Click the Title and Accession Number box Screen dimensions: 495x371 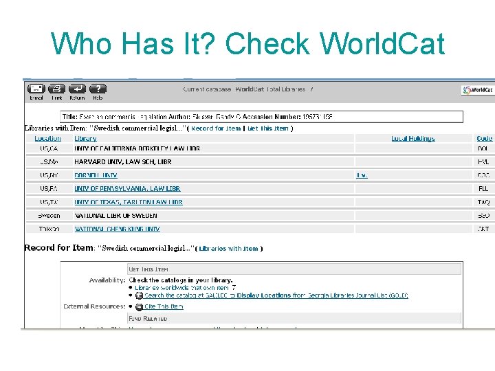point(261,117)
